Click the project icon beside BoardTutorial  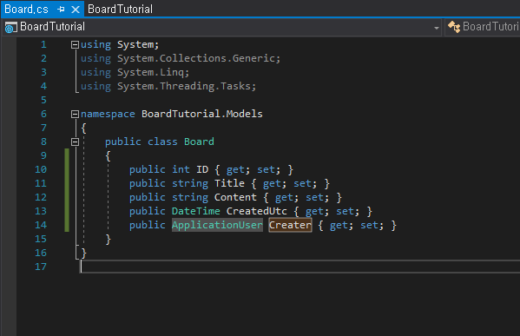tap(10, 28)
